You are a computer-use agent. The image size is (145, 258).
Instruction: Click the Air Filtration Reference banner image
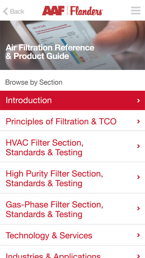pyautogui.click(x=72, y=45)
